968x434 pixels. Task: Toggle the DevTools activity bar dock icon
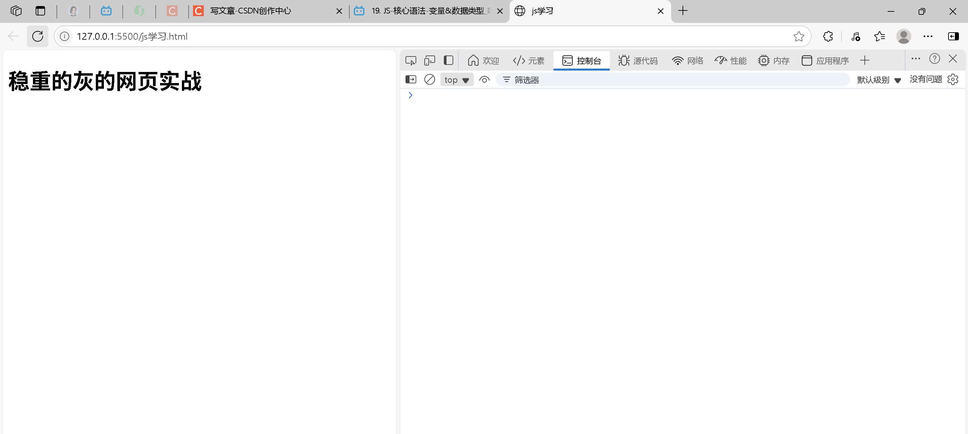pyautogui.click(x=448, y=61)
